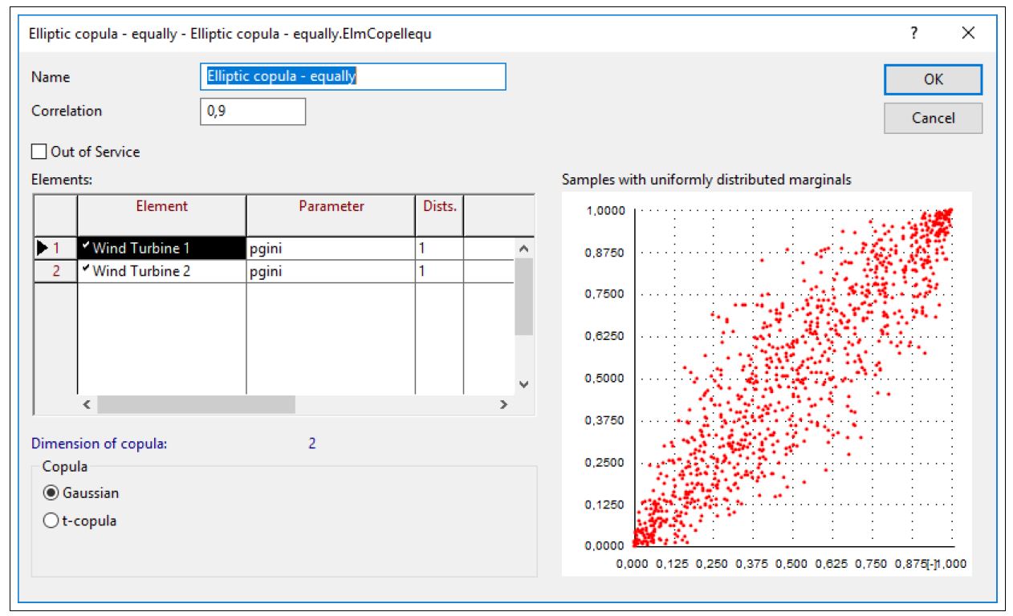Screen dimensions: 1013x616
Task: Click the help question mark icon
Action: click(x=913, y=33)
